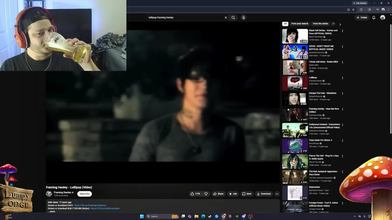
Task: Click the video player area
Action: (163, 102)
